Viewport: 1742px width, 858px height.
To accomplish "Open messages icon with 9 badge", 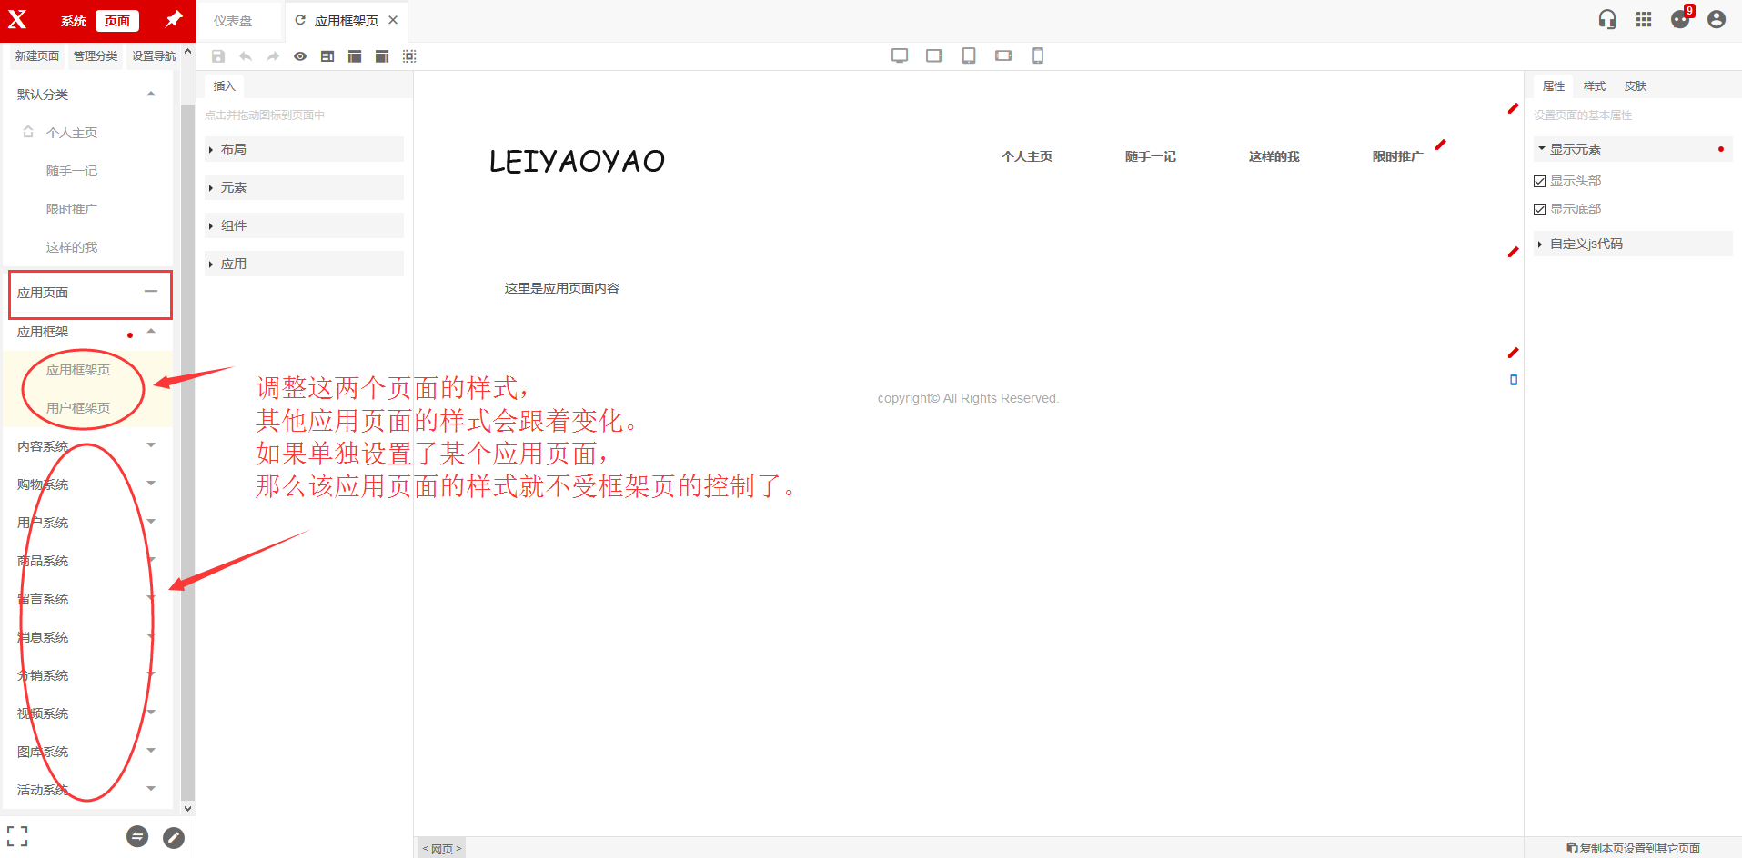I will coord(1680,20).
